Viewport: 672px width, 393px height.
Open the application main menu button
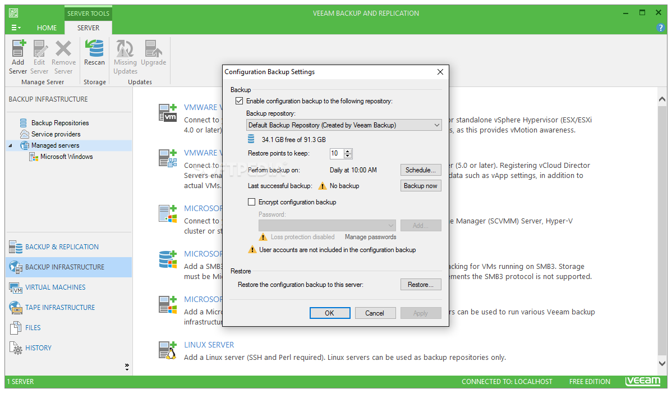[x=16, y=28]
